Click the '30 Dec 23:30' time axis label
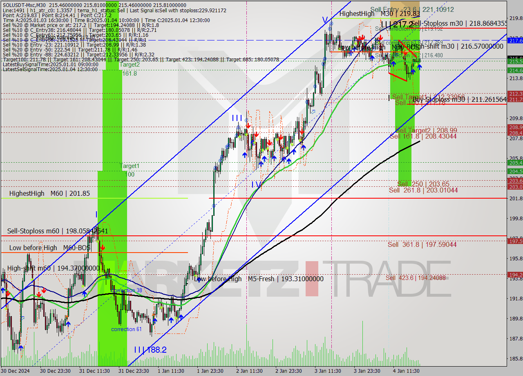523x376 pixels. (56, 371)
